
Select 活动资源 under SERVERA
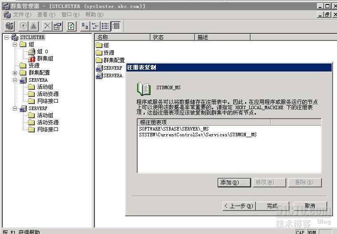click(48, 94)
